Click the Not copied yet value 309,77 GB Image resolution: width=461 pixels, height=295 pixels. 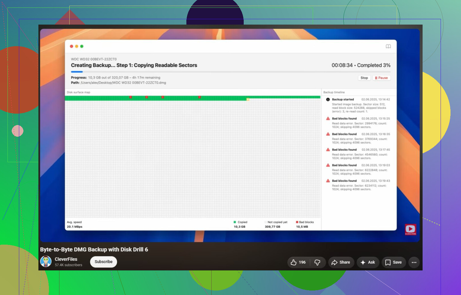273,227
